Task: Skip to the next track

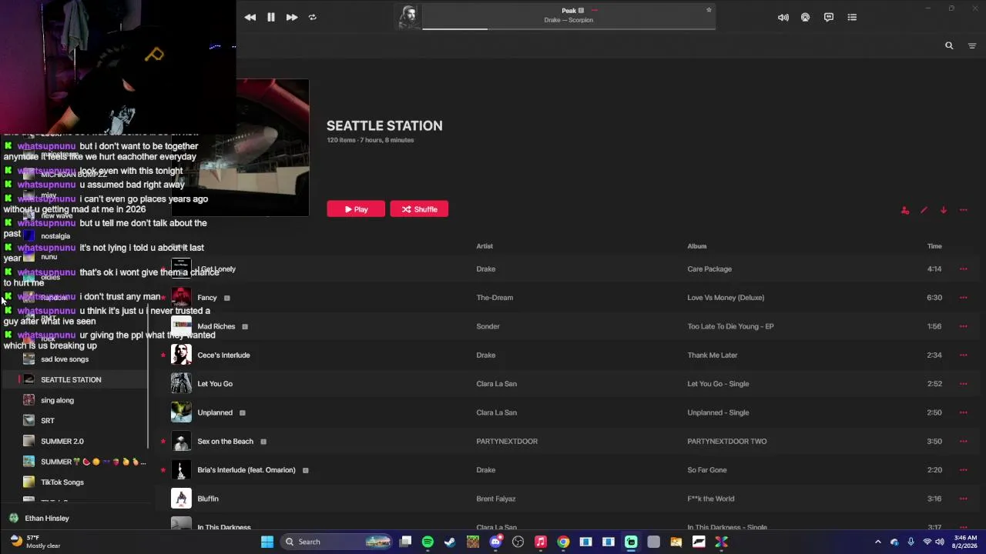Action: (292, 17)
